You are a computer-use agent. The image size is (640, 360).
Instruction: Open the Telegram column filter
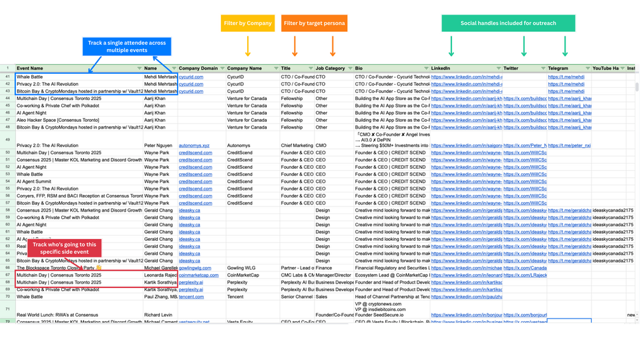click(x=587, y=69)
